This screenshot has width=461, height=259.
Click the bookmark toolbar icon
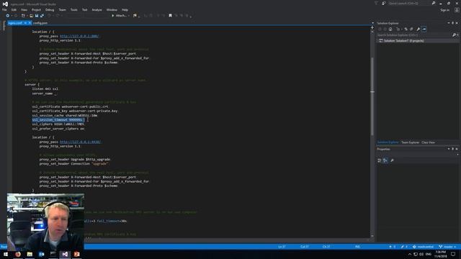tap(170, 16)
